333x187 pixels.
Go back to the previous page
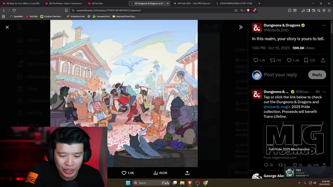pyautogui.click(x=4, y=10)
